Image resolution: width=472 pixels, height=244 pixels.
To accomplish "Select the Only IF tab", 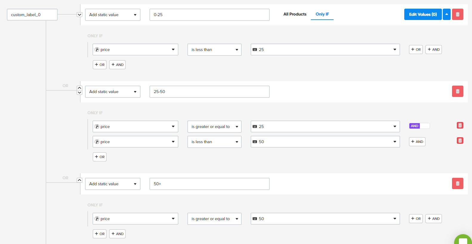I will click(322, 14).
